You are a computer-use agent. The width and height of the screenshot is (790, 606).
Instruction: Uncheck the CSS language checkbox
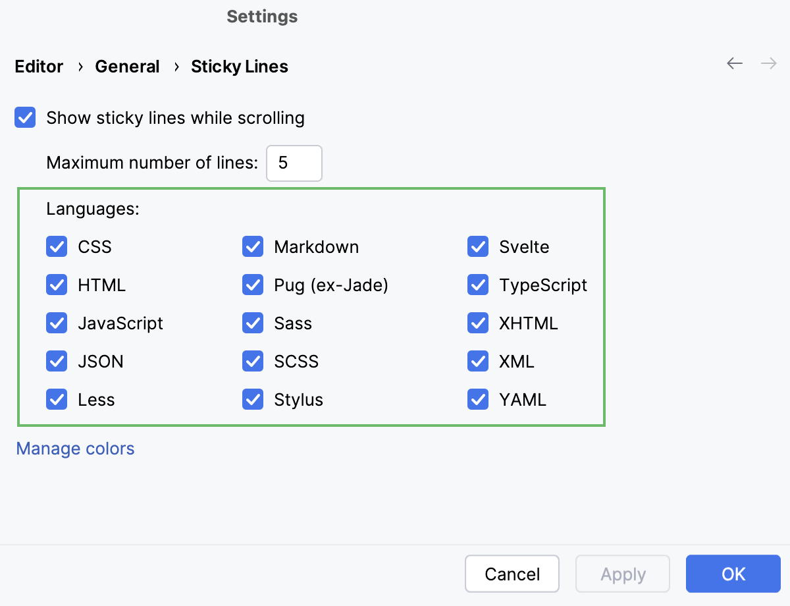coord(57,246)
